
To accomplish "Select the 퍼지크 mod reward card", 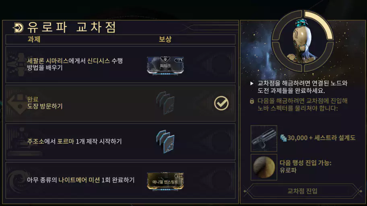I will point(165,66).
